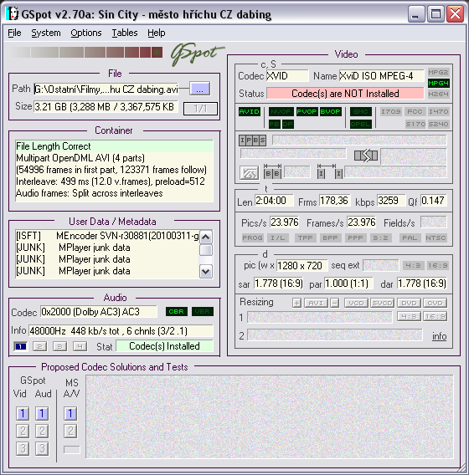Viewport: 469px width, 475px height.
Task: Click the VBR audio indicator
Action: 203,311
